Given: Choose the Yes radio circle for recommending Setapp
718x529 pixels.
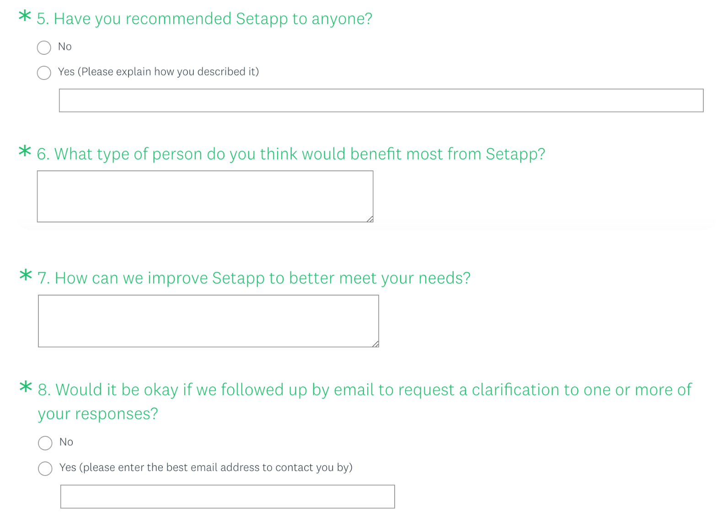Looking at the screenshot, I should pos(44,73).
